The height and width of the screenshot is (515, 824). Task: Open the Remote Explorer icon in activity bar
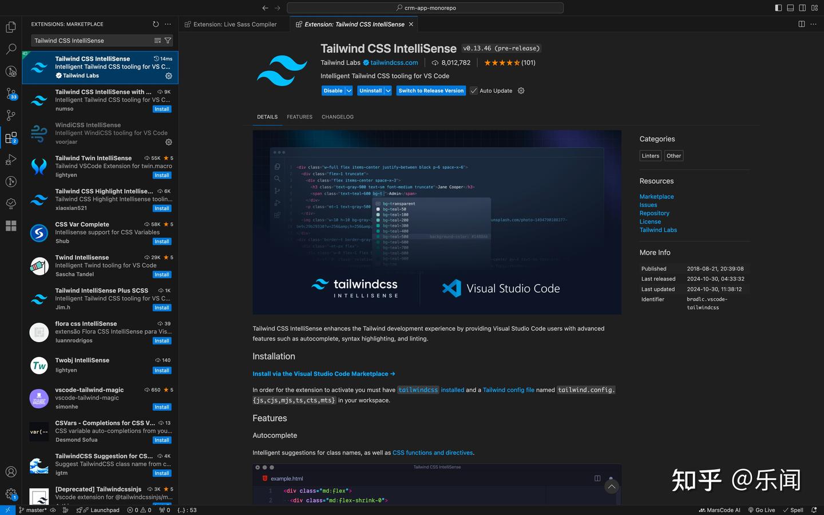tap(11, 181)
